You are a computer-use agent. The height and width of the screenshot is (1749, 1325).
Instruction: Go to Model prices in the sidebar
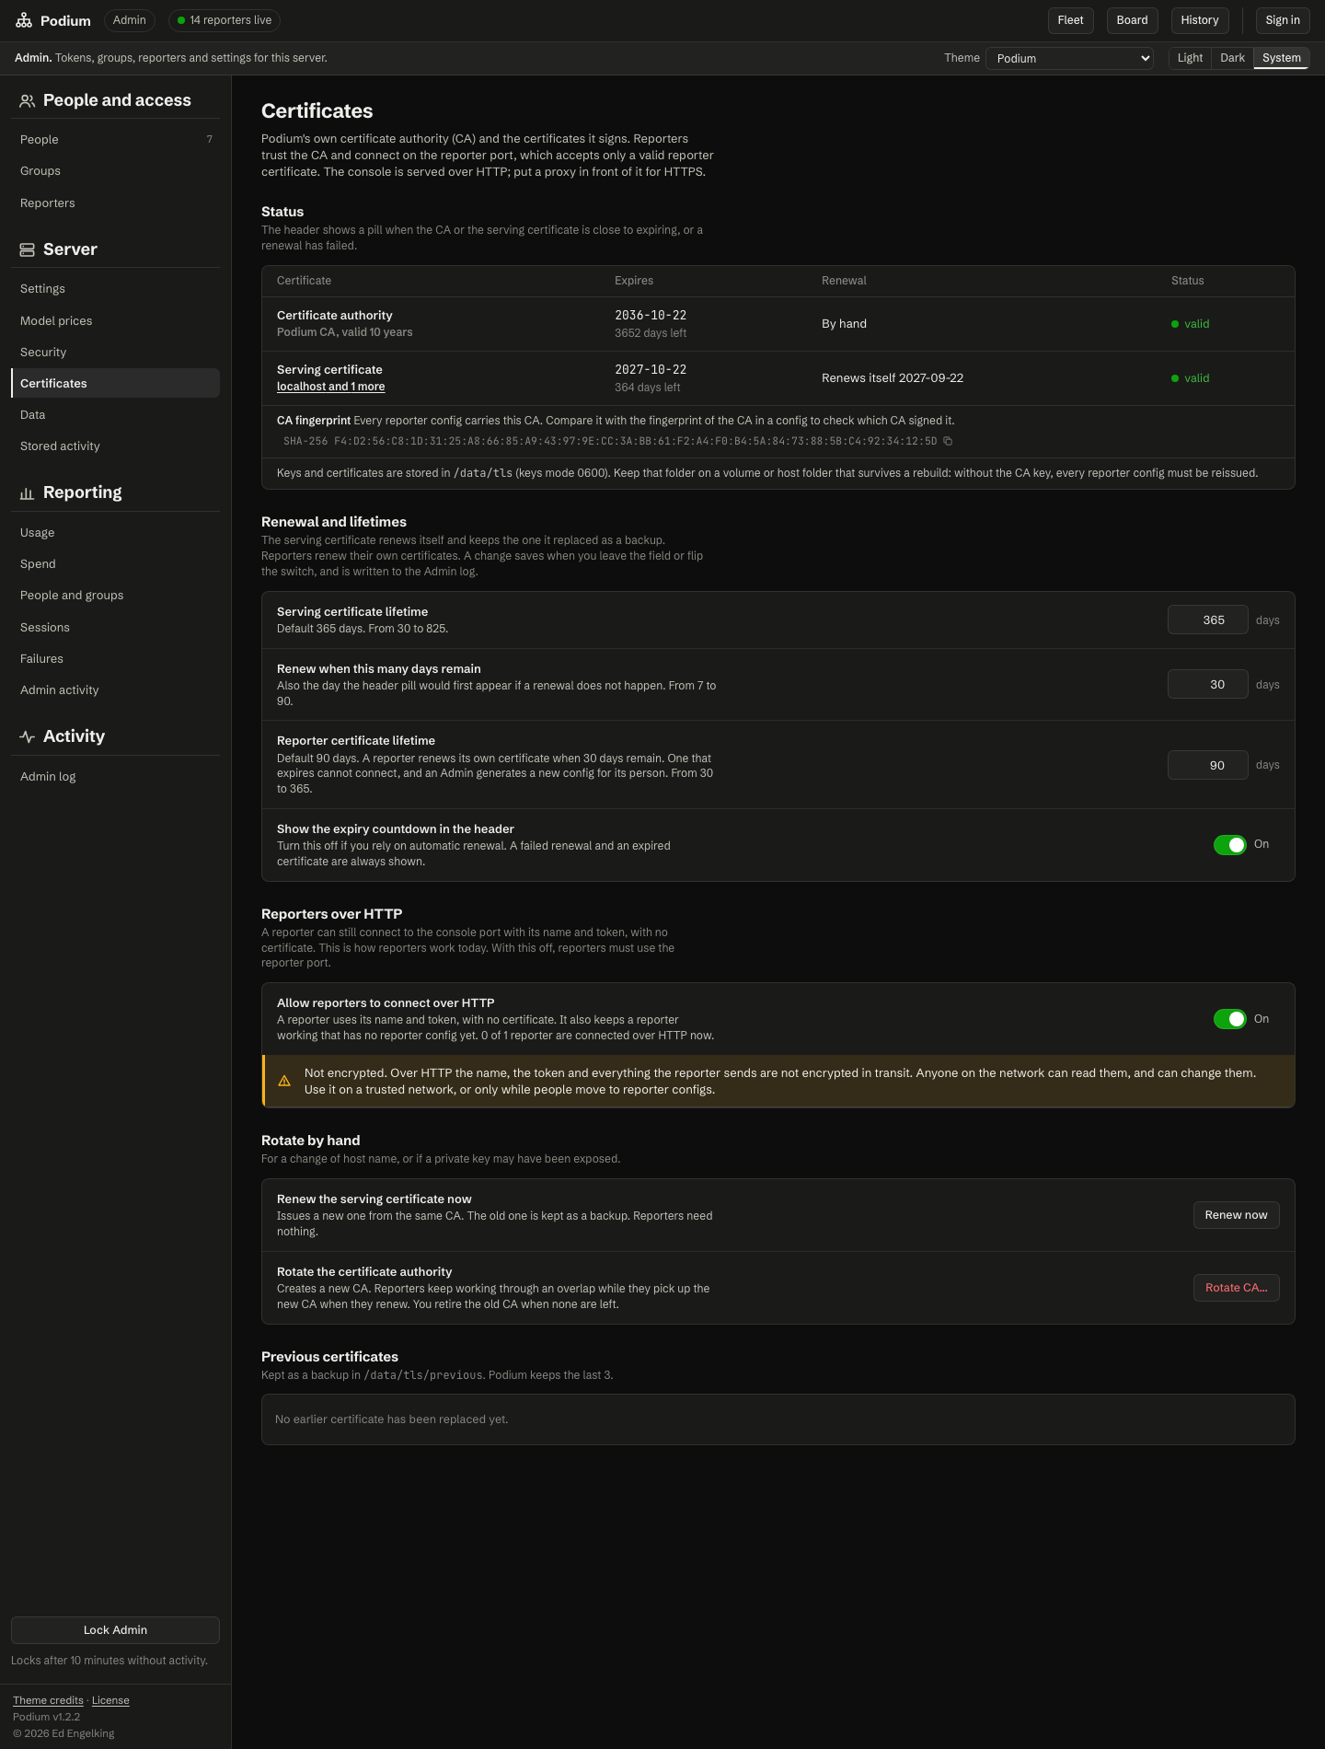115,320
